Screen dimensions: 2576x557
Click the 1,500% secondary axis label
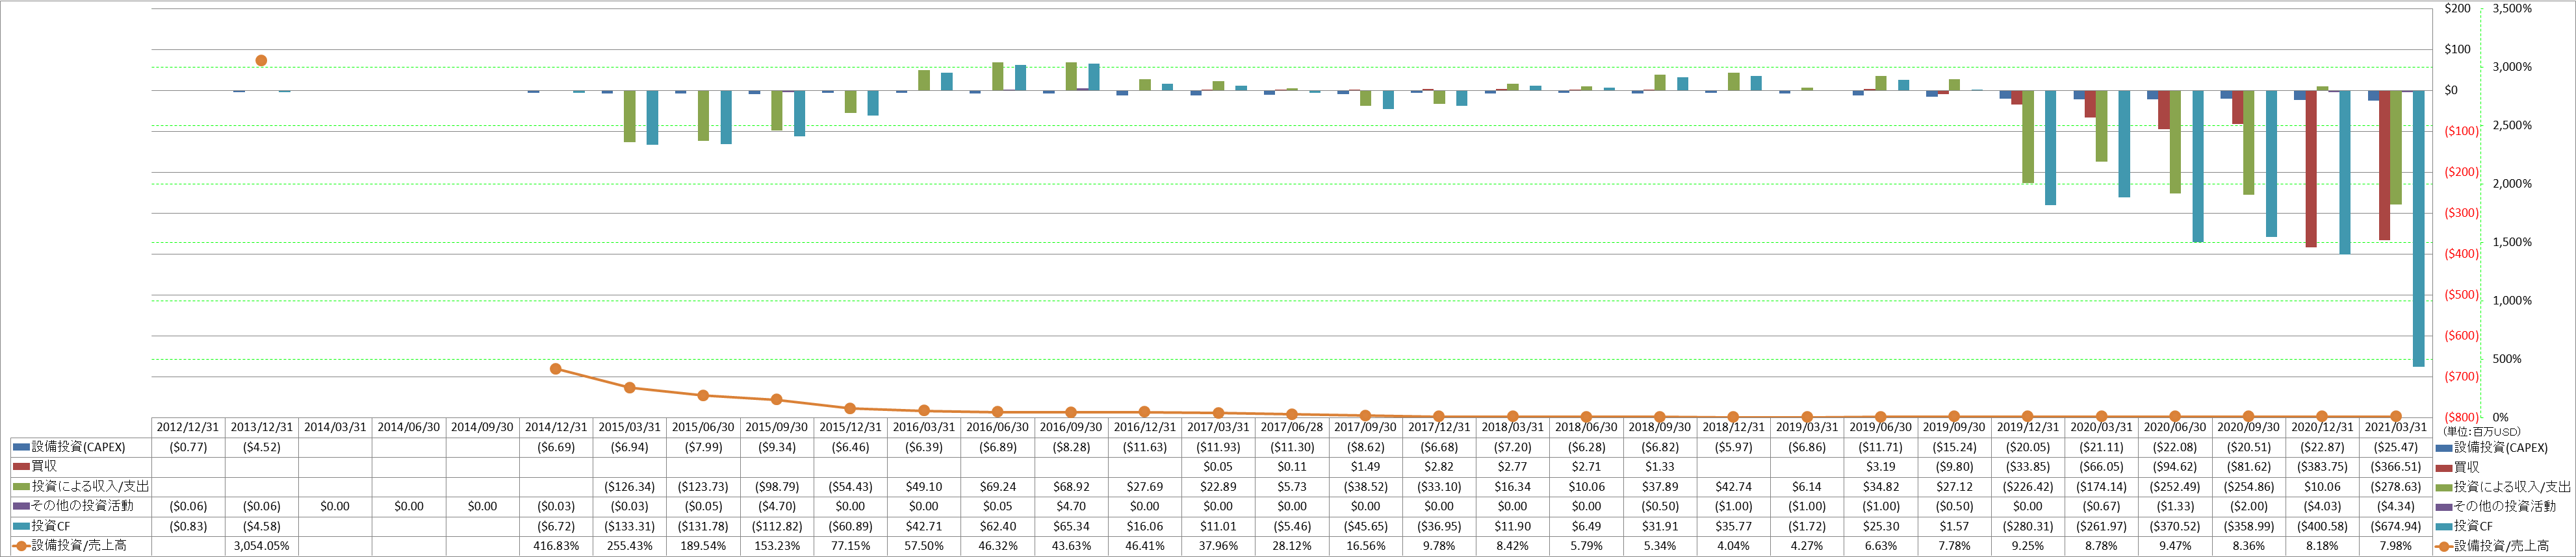(x=2512, y=243)
